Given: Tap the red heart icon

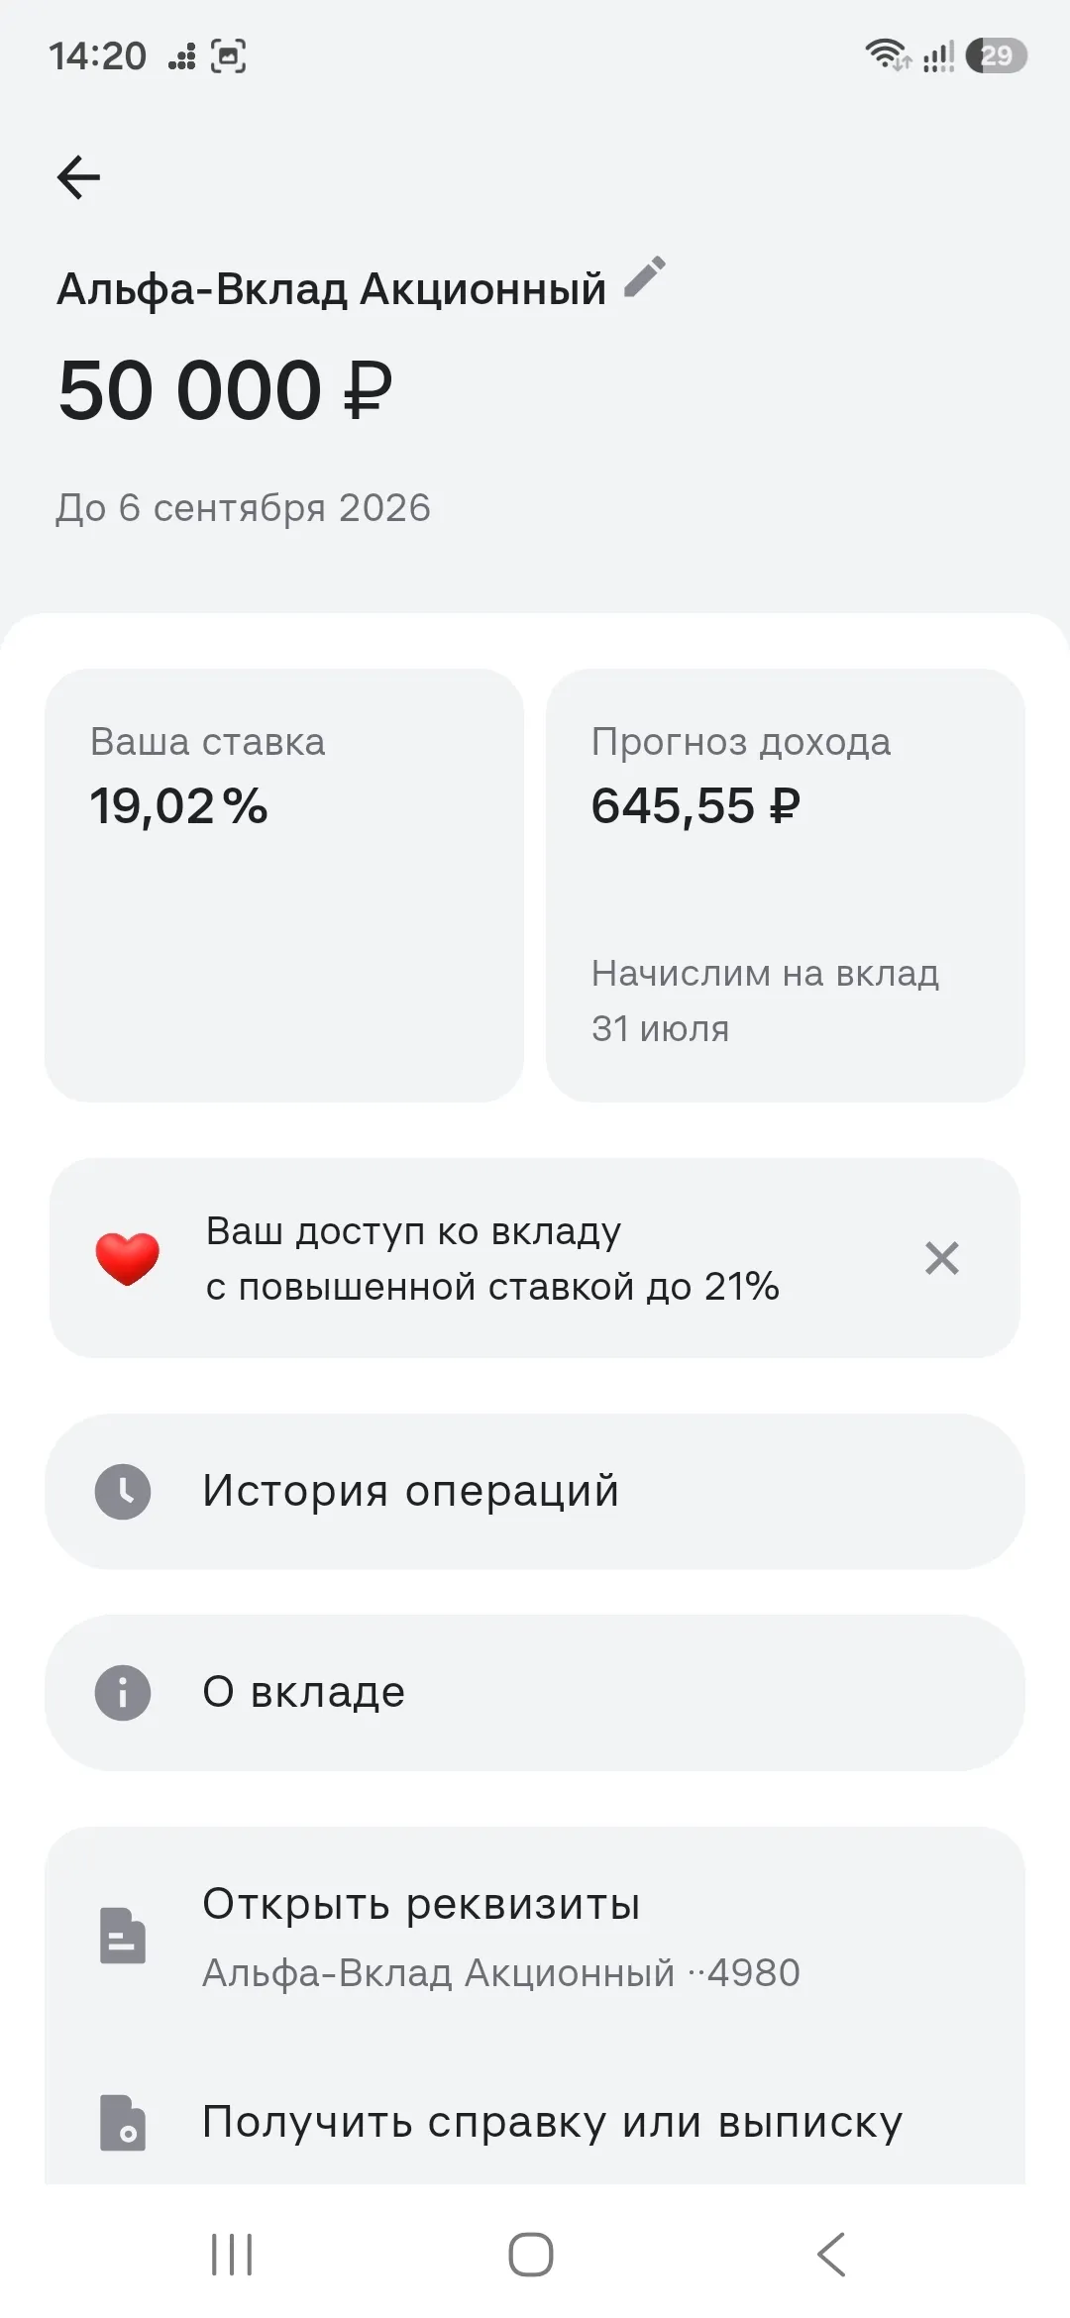Looking at the screenshot, I should [127, 1258].
